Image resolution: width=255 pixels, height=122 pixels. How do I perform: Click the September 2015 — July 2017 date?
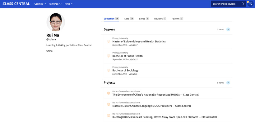[x=125, y=45]
